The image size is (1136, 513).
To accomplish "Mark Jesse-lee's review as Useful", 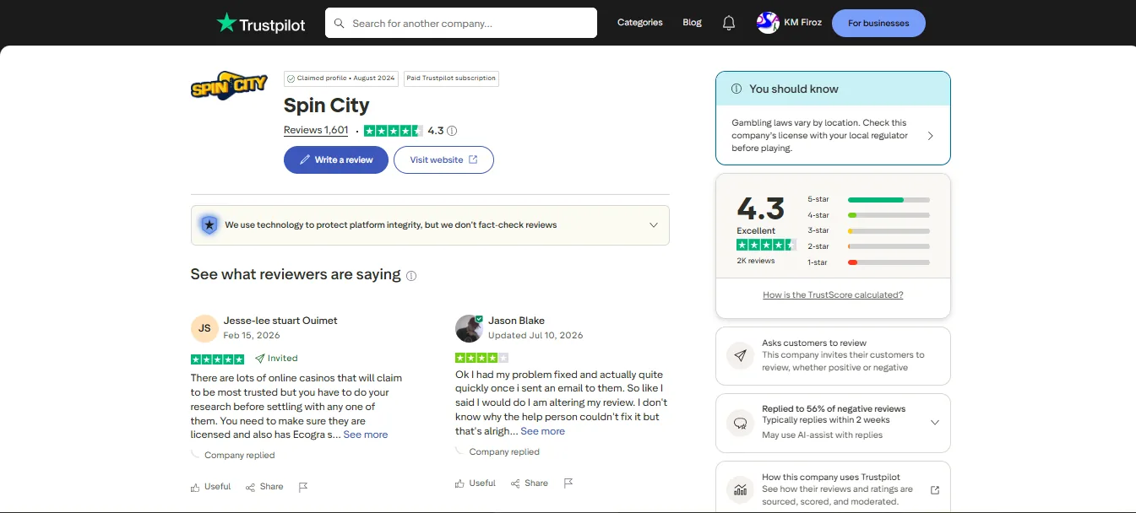I will coord(211,487).
